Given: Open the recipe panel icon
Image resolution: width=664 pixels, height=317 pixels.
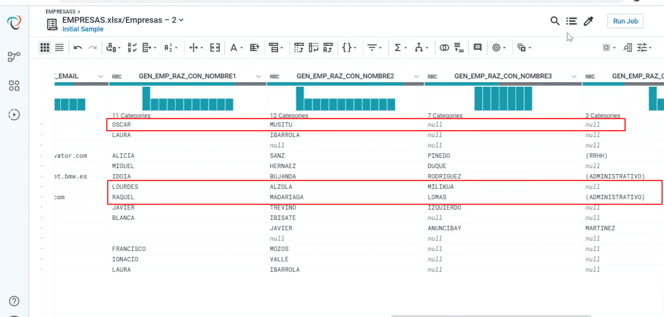Looking at the screenshot, I should (572, 21).
